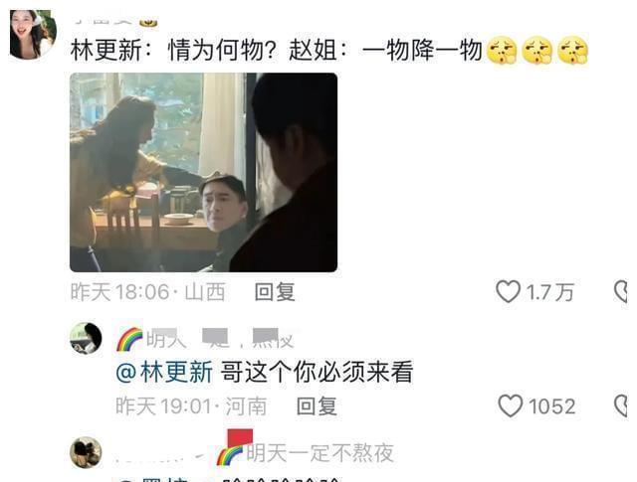Tap the last shy-face emoji in comment
This screenshot has width=637, height=482.
[573, 51]
